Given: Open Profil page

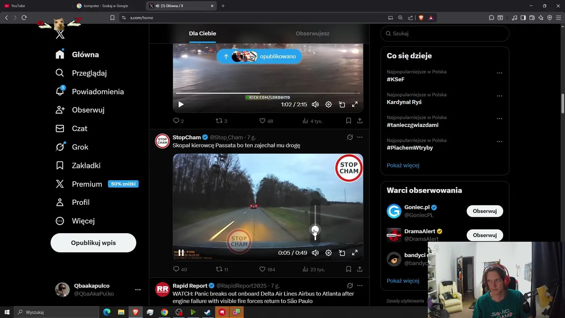Looking at the screenshot, I should click(x=72, y=202).
